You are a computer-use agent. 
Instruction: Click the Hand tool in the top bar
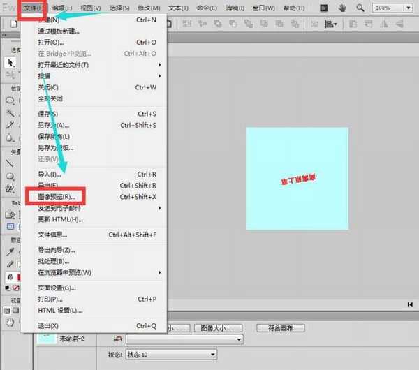342,8
